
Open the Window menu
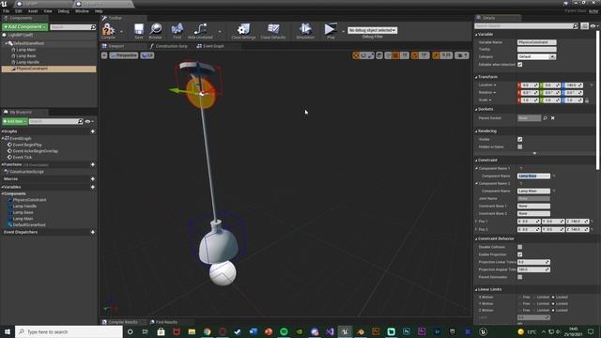click(x=82, y=11)
